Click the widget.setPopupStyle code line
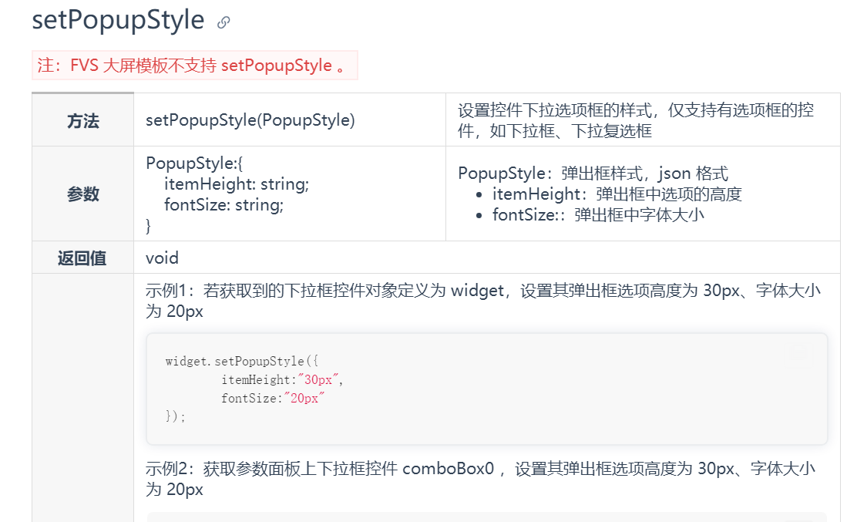This screenshot has width=857, height=522. [241, 362]
